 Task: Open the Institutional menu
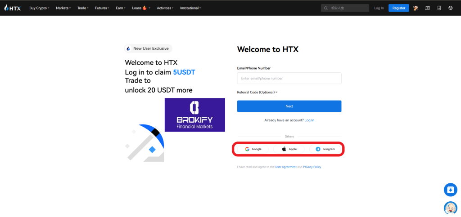tap(190, 8)
